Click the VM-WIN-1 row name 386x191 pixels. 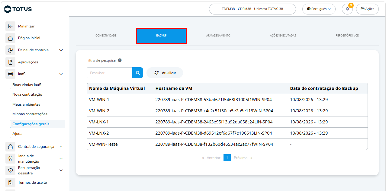pos(99,100)
